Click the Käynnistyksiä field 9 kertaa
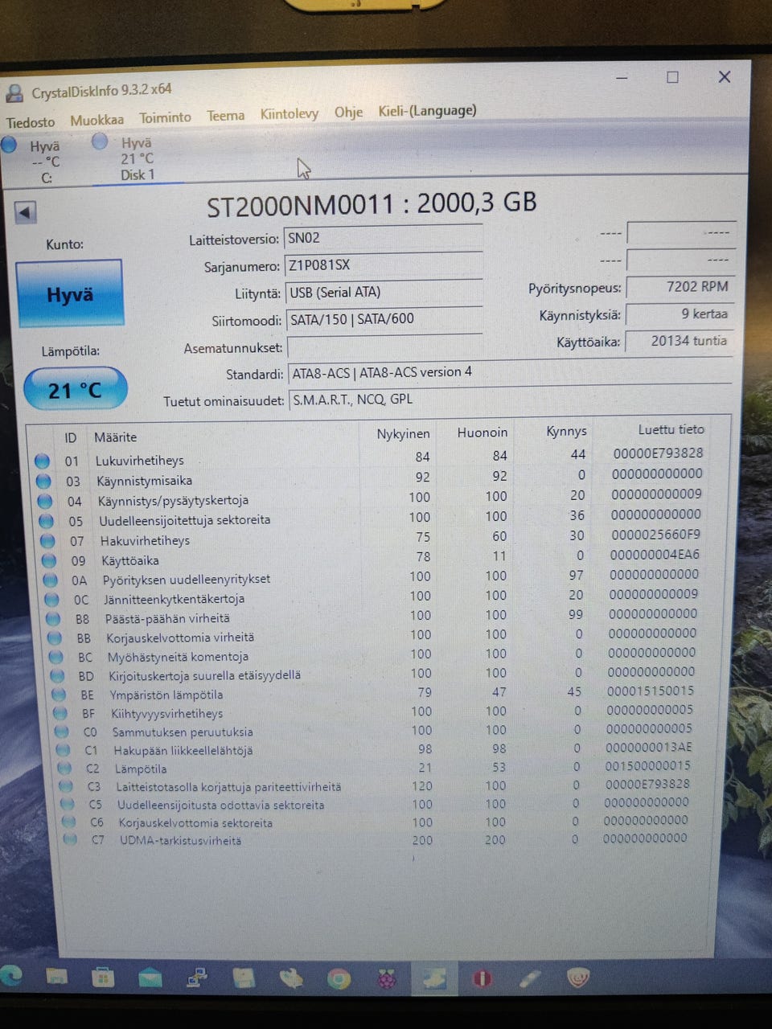This screenshot has height=1029, width=772. coord(680,314)
